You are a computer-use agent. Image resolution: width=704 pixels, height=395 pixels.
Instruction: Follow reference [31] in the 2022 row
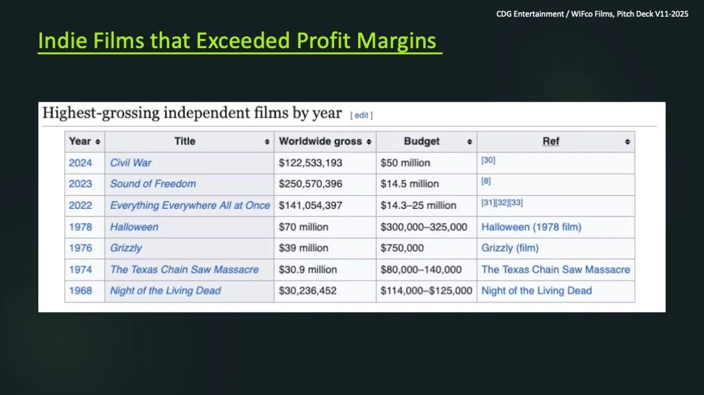point(488,202)
